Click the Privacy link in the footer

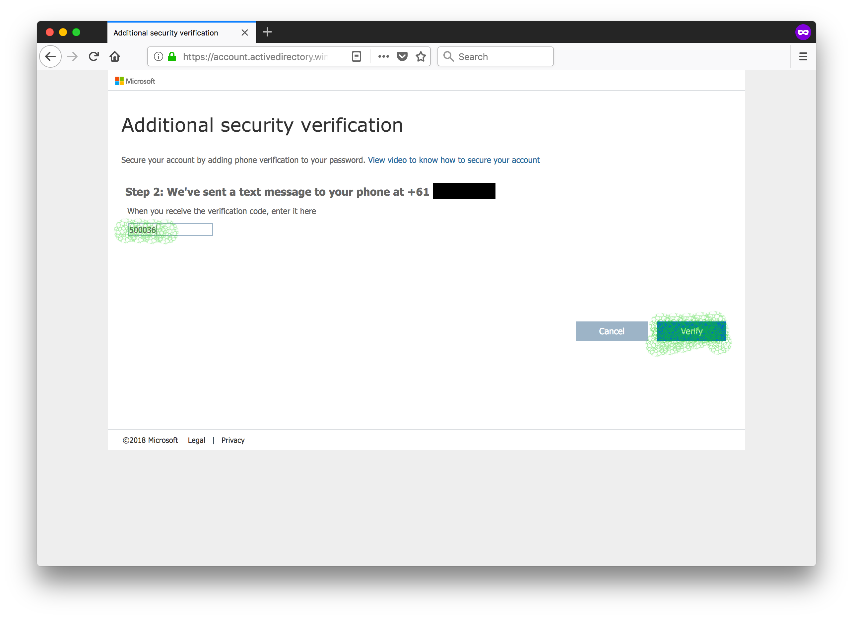(233, 440)
